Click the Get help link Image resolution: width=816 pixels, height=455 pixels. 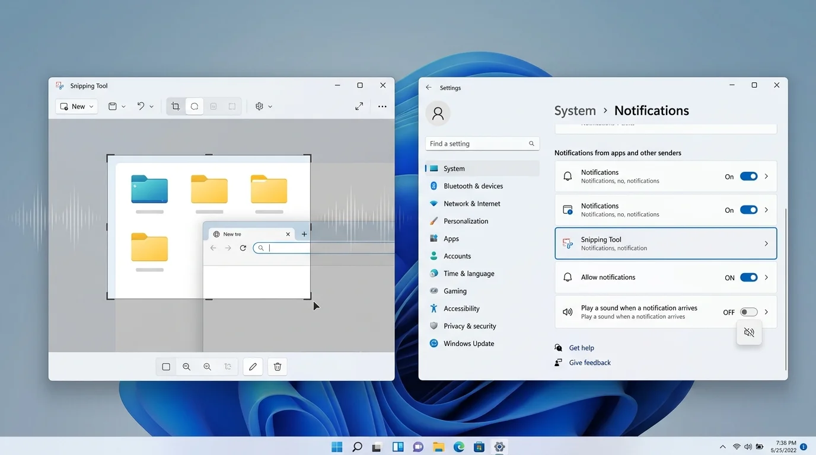pos(581,348)
